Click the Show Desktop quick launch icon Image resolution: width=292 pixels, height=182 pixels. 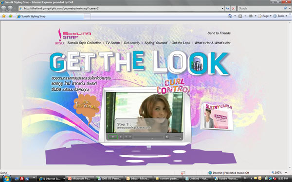17,179
